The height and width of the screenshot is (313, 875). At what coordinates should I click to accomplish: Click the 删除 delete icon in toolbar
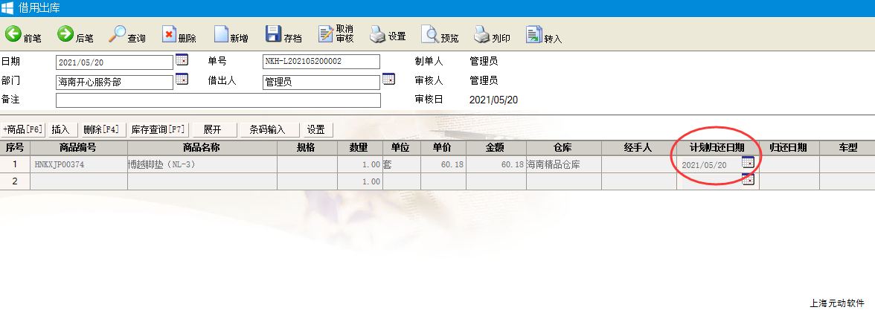[169, 34]
